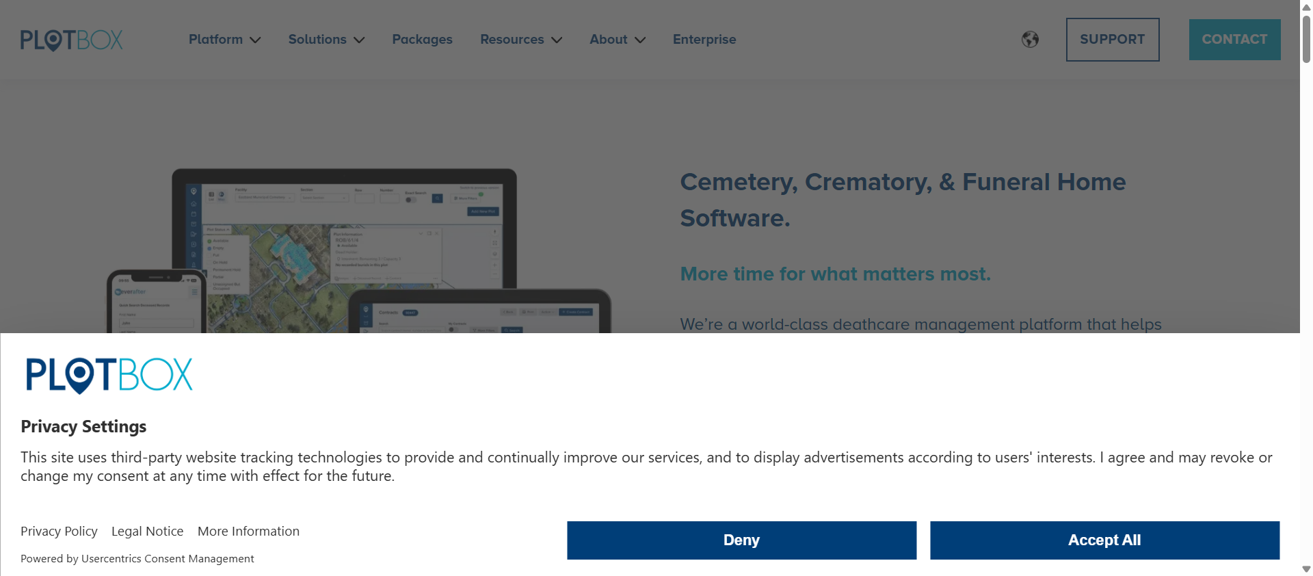Expand the Platform dropdown chevron
This screenshot has height=576, width=1313.
click(256, 40)
